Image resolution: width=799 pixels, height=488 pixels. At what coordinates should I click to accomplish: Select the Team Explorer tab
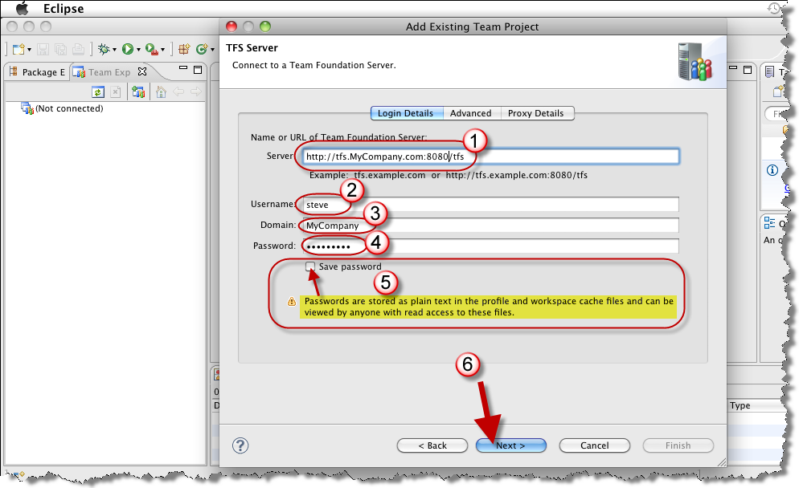[x=102, y=72]
